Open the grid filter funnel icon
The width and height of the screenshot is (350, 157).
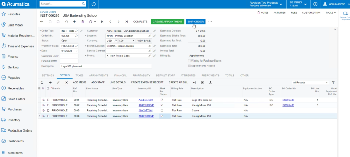pyautogui.click(x=333, y=82)
